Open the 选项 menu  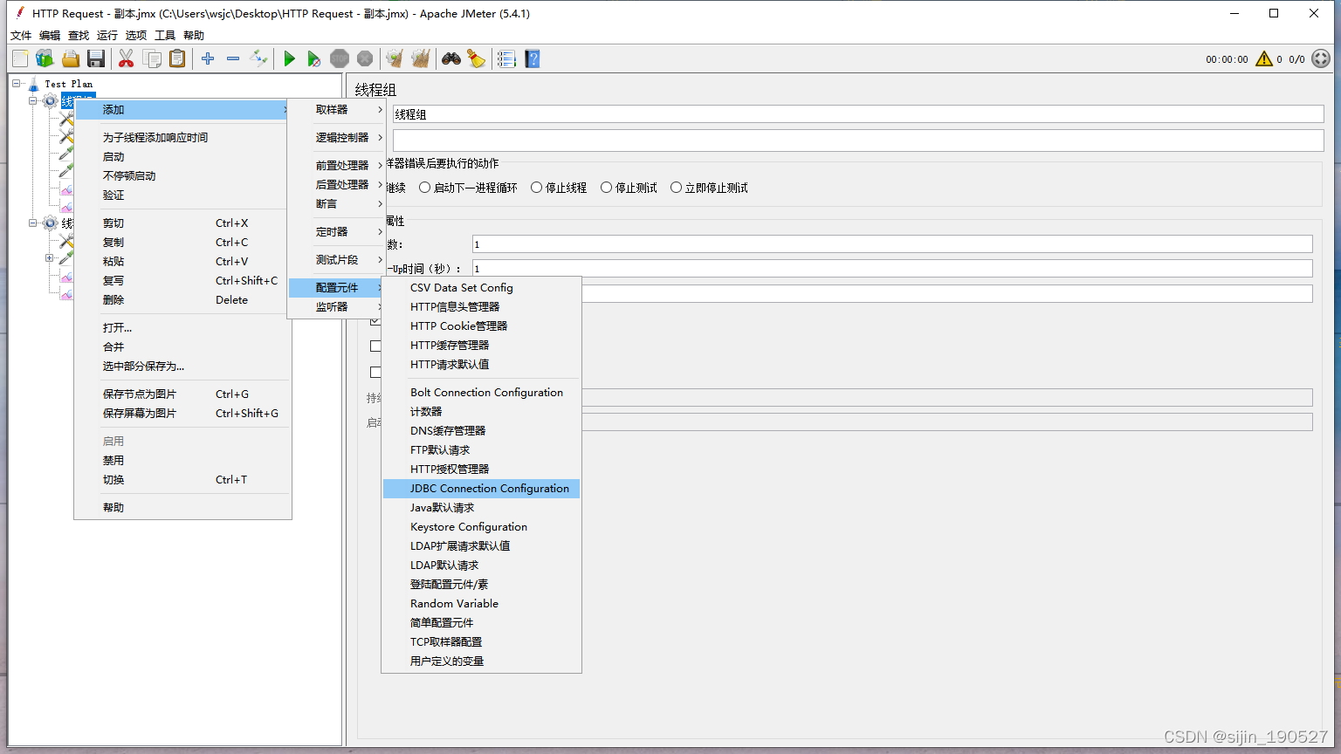pyautogui.click(x=136, y=36)
